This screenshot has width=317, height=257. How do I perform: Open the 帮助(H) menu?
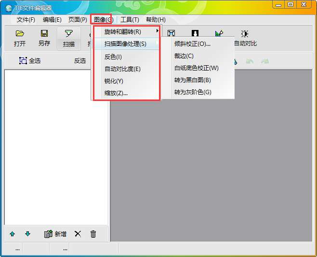click(156, 20)
